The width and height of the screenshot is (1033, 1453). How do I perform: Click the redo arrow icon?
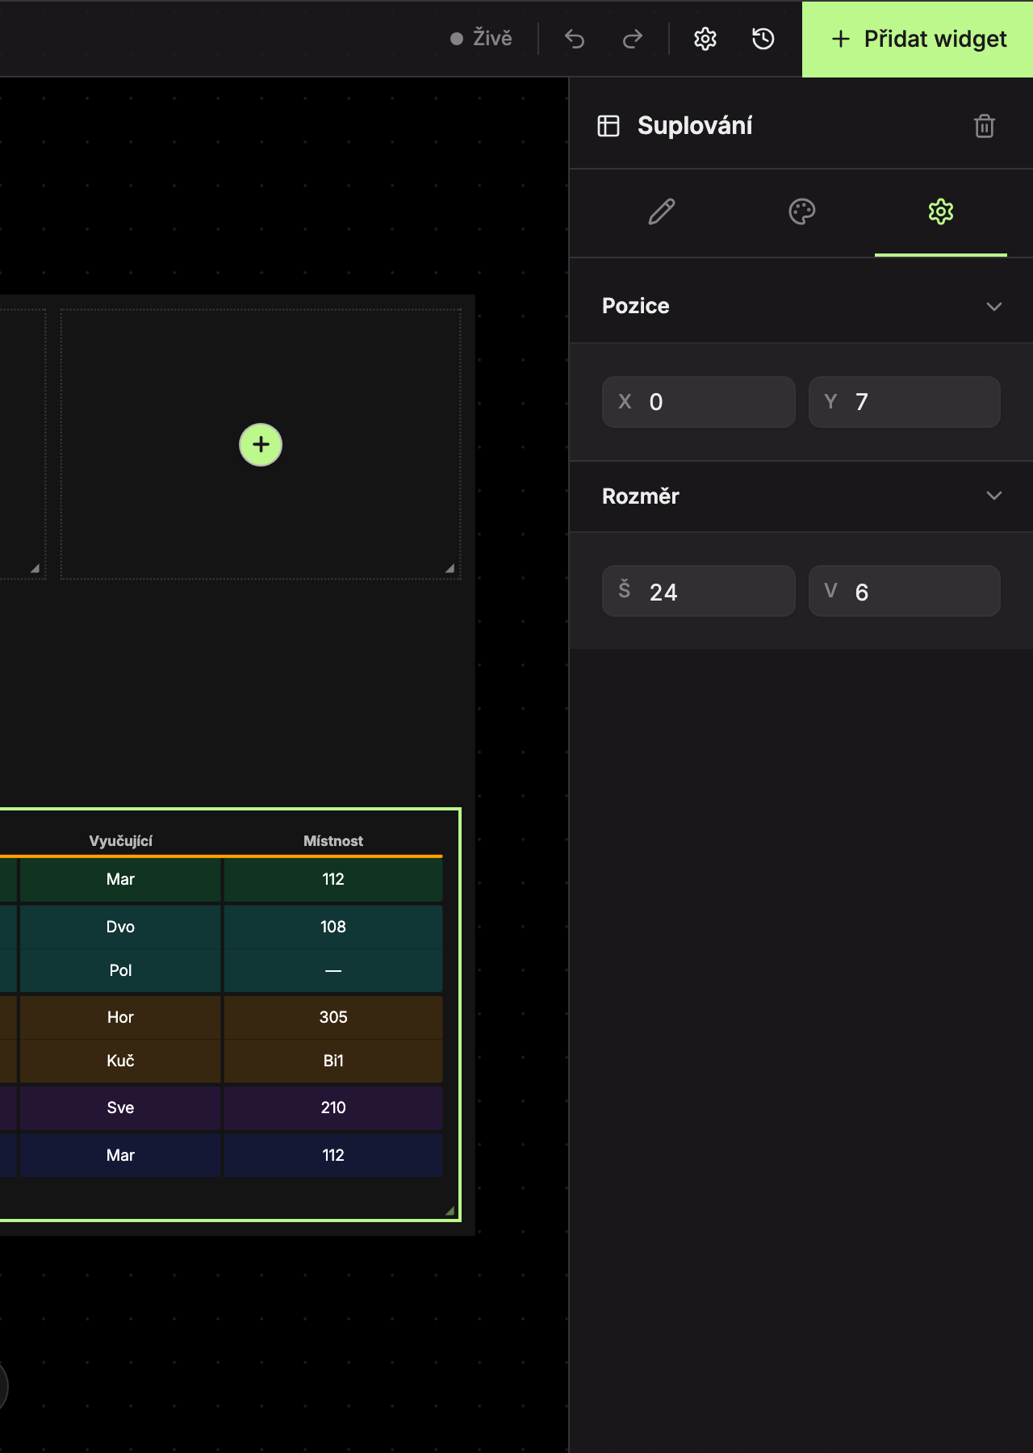[x=633, y=39]
